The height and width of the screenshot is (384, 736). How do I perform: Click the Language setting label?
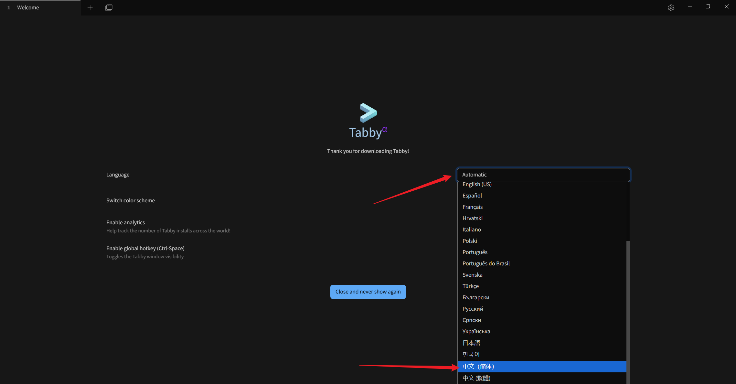[118, 175]
